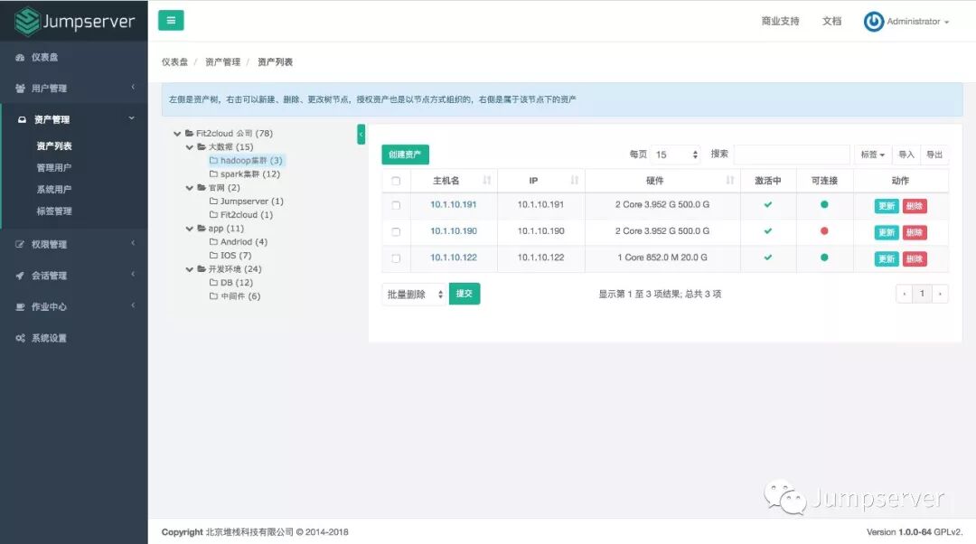Tick the checkbox for host 10.1.10.191

pyautogui.click(x=395, y=205)
